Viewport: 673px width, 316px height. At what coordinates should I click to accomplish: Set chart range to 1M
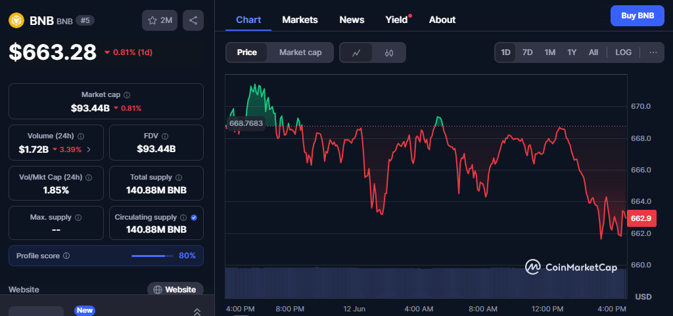(x=550, y=52)
